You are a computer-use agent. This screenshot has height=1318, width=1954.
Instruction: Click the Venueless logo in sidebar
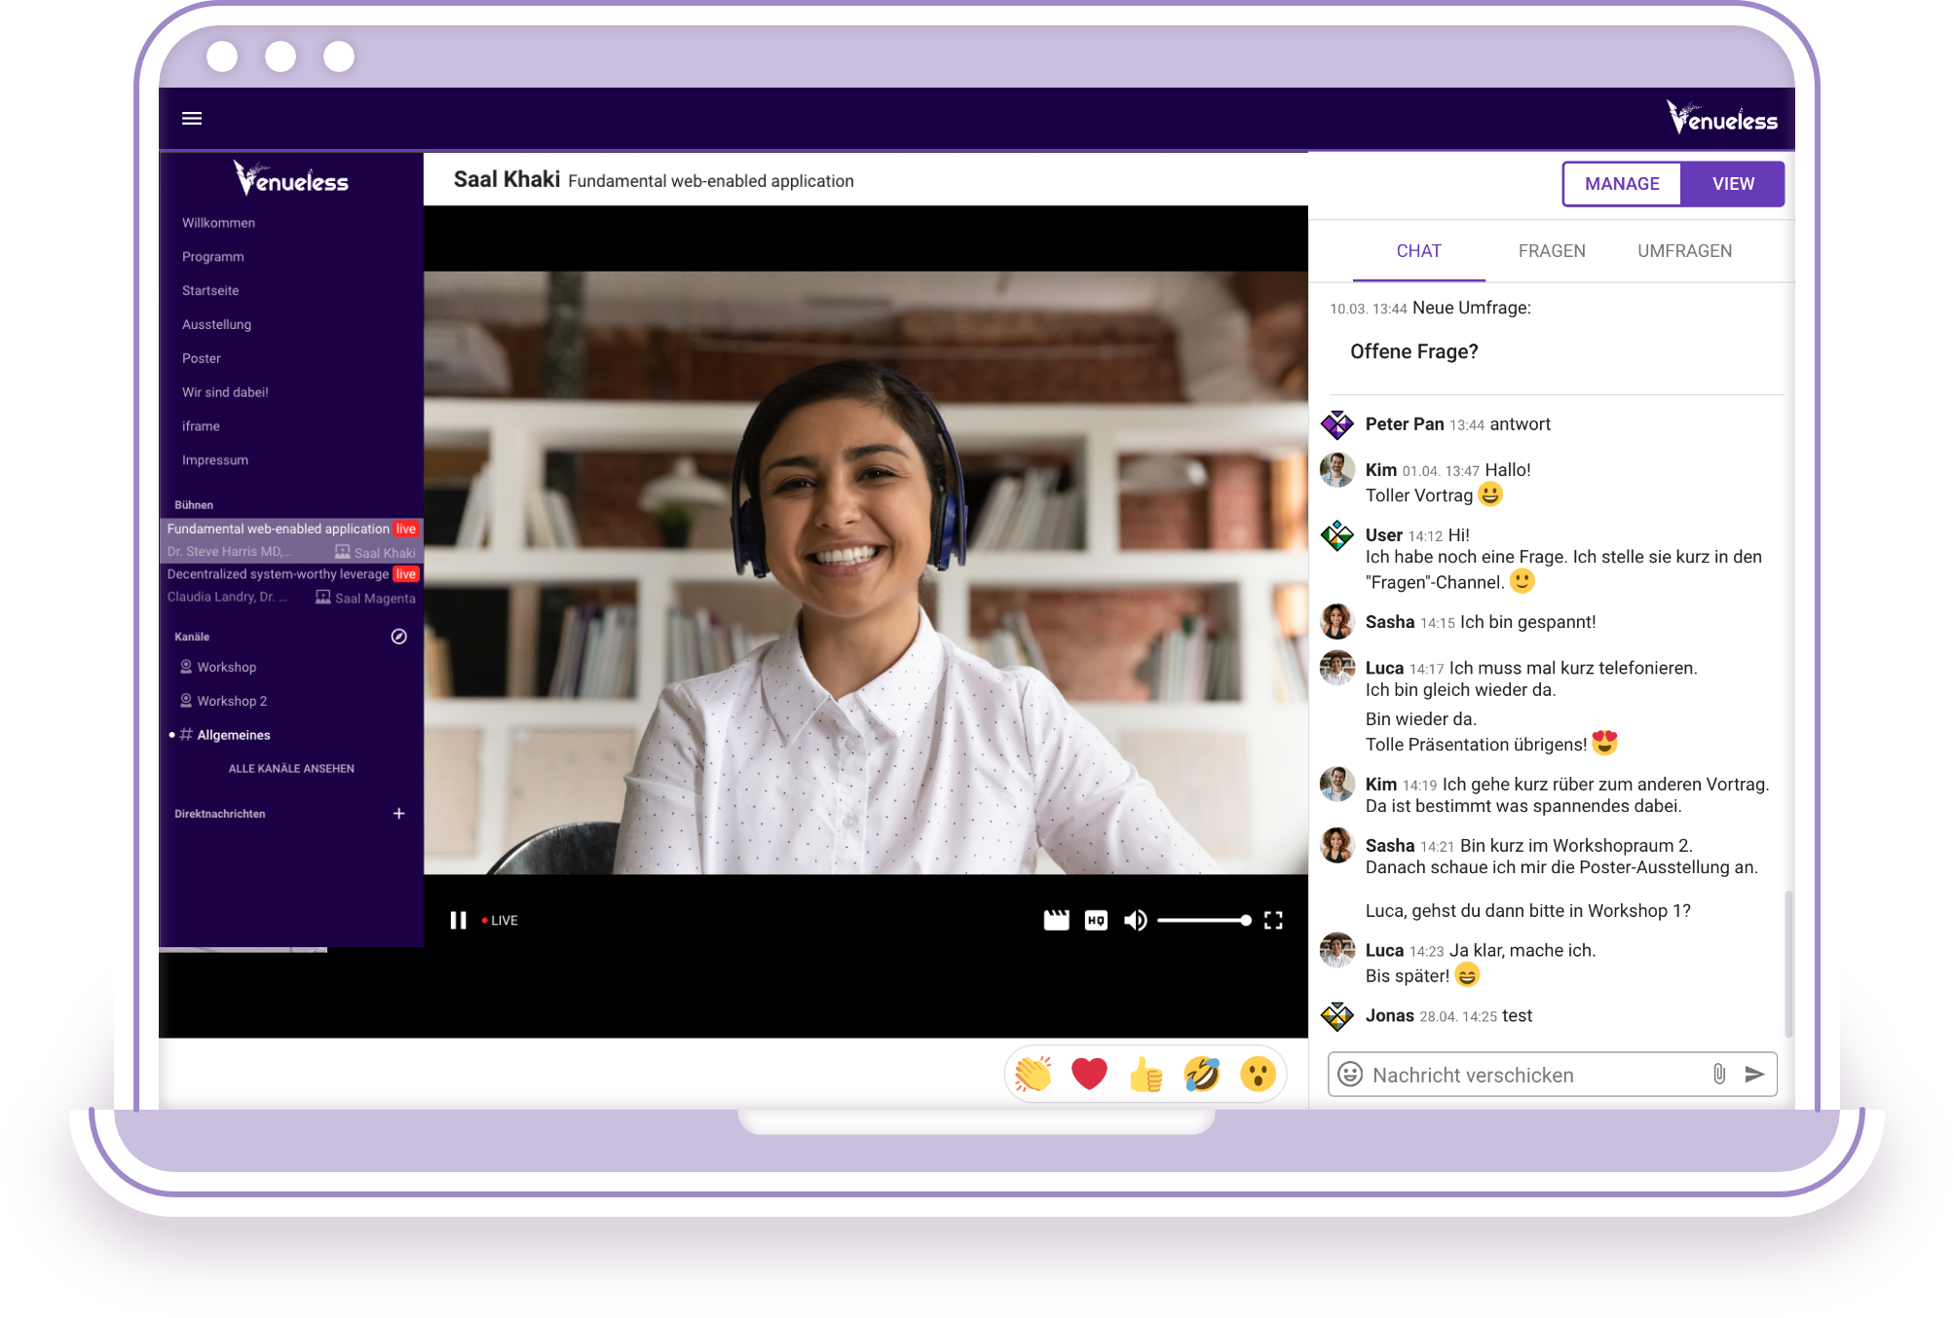coord(290,178)
